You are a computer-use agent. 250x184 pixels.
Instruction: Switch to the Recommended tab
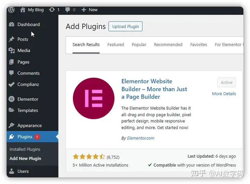[x=168, y=45]
